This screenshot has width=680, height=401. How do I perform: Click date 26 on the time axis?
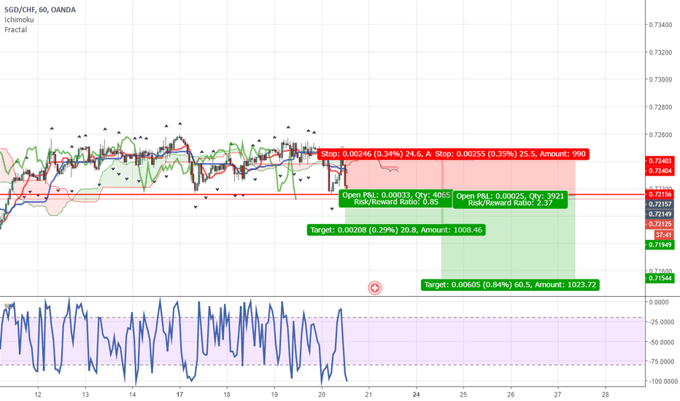pyautogui.click(x=511, y=394)
